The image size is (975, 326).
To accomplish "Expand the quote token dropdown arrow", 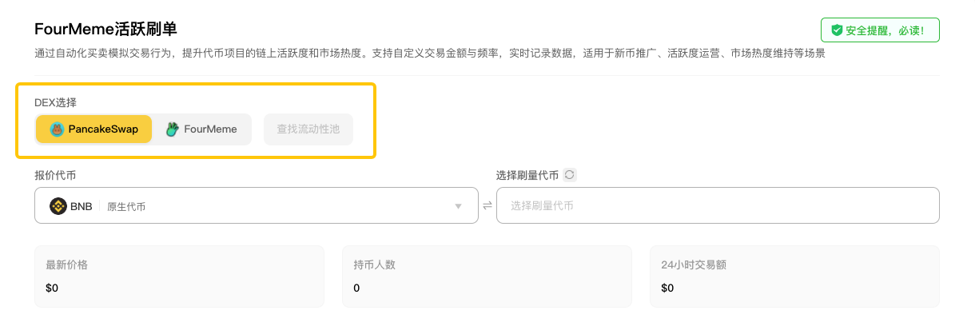I will tap(459, 206).
